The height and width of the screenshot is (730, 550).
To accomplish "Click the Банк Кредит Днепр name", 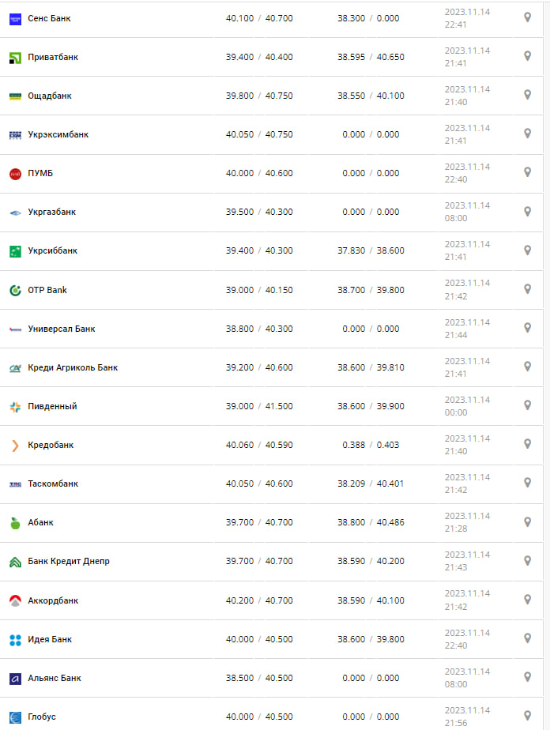I will pyautogui.click(x=69, y=561).
